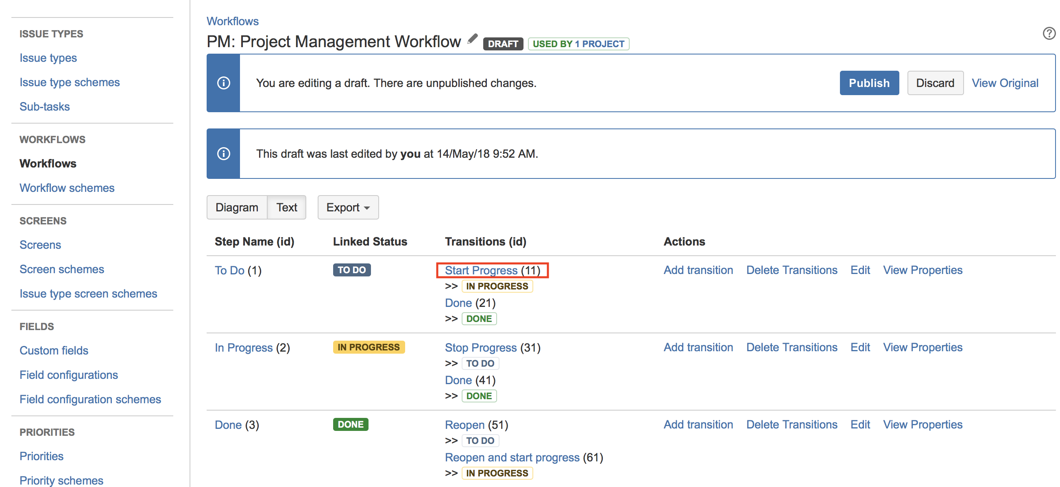This screenshot has height=487, width=1060.
Task: Open the View Original link
Action: 1005,83
